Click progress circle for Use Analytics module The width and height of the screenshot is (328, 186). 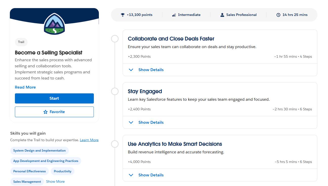point(115,144)
